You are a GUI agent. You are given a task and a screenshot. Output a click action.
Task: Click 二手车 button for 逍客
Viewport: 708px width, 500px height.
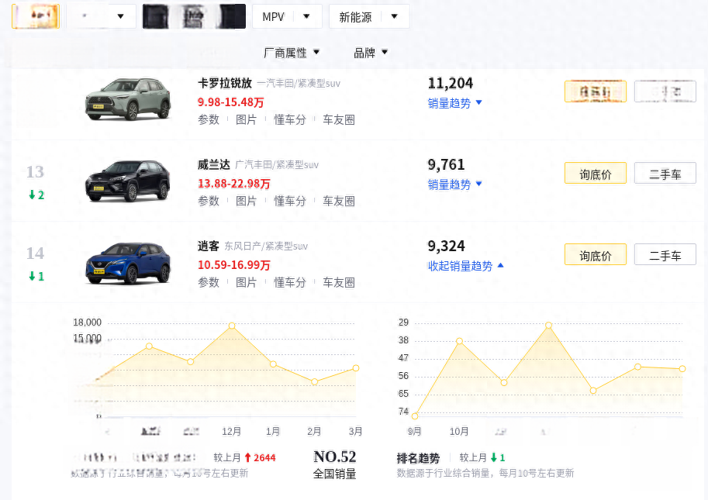[665, 254]
